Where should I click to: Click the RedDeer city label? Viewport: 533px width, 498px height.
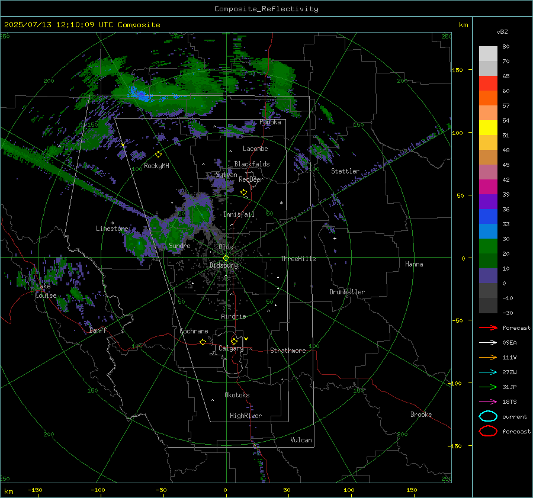[x=251, y=179]
